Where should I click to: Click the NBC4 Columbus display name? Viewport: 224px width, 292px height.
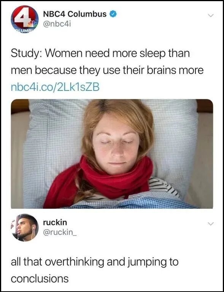coord(75,14)
